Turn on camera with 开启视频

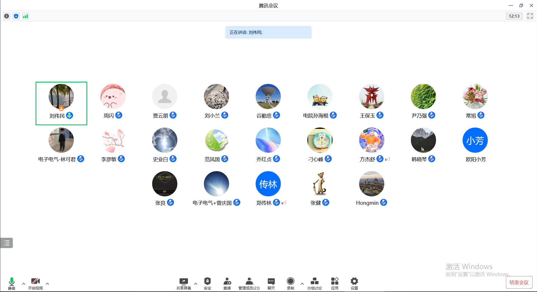click(x=36, y=283)
